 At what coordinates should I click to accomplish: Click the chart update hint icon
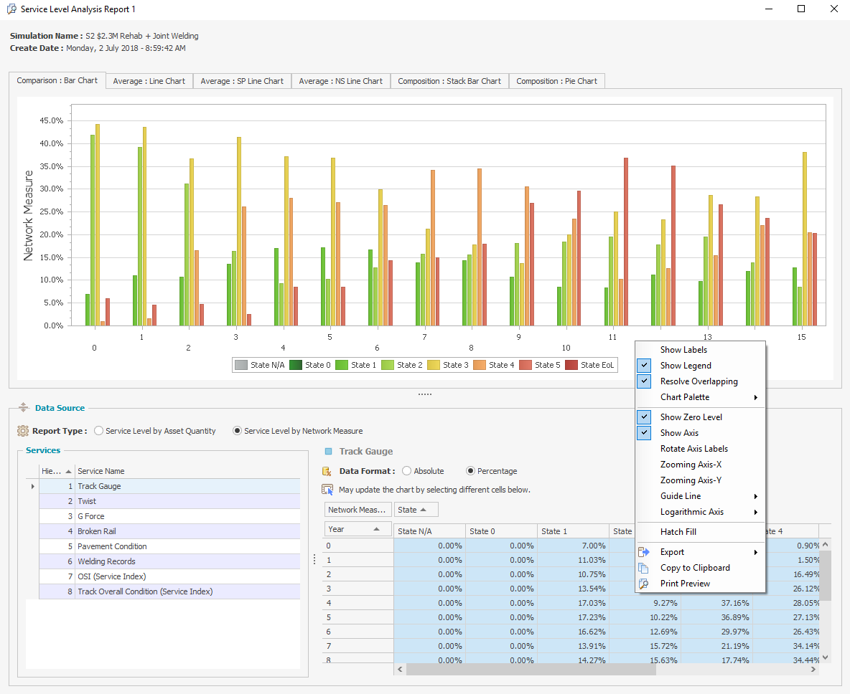point(327,490)
